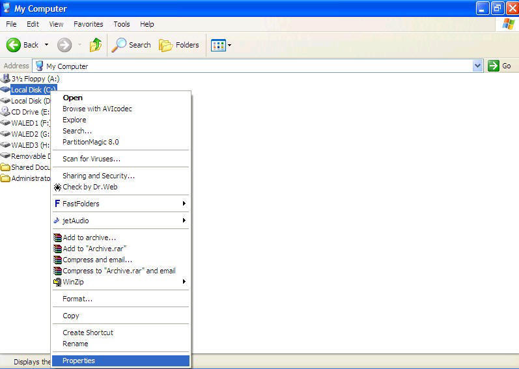
Task: Toggle the Folders pane button
Action: coord(178,45)
